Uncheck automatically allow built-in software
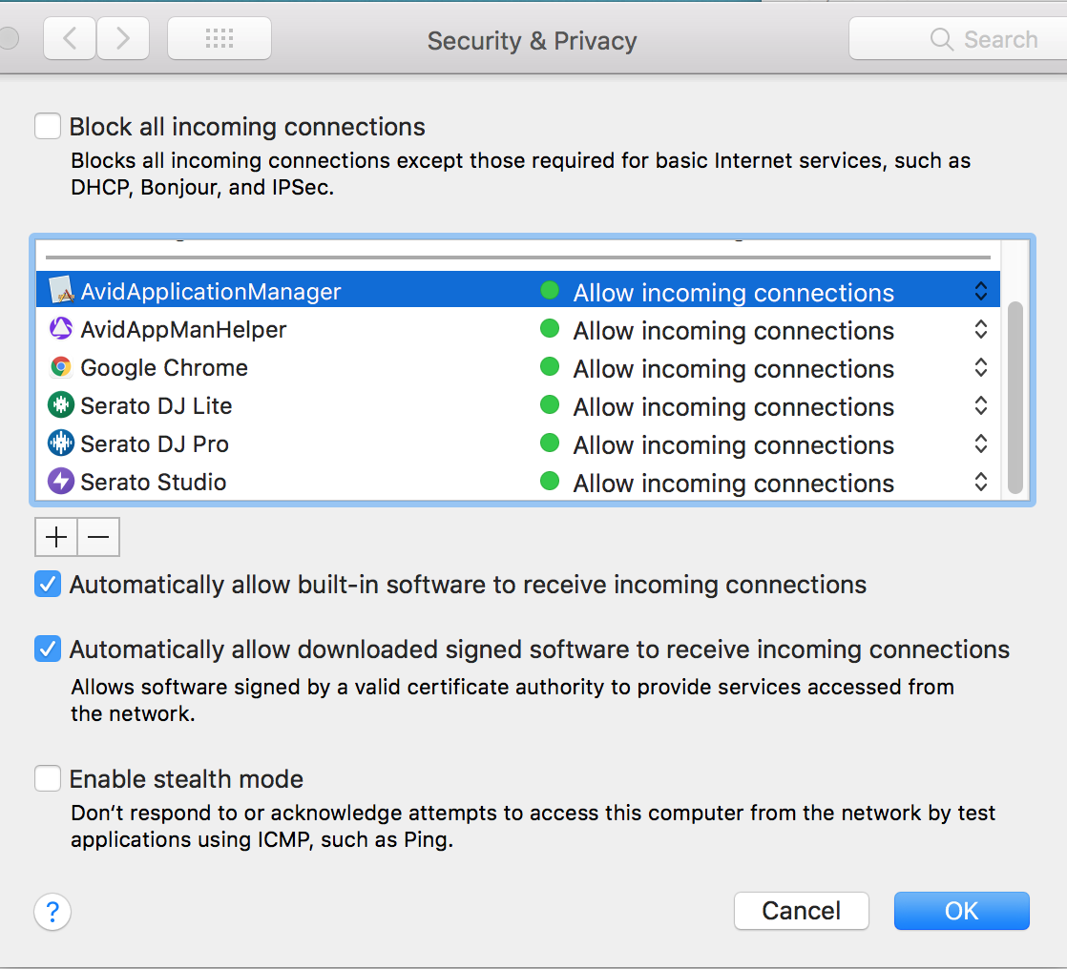Image resolution: width=1067 pixels, height=969 pixels. 48,584
